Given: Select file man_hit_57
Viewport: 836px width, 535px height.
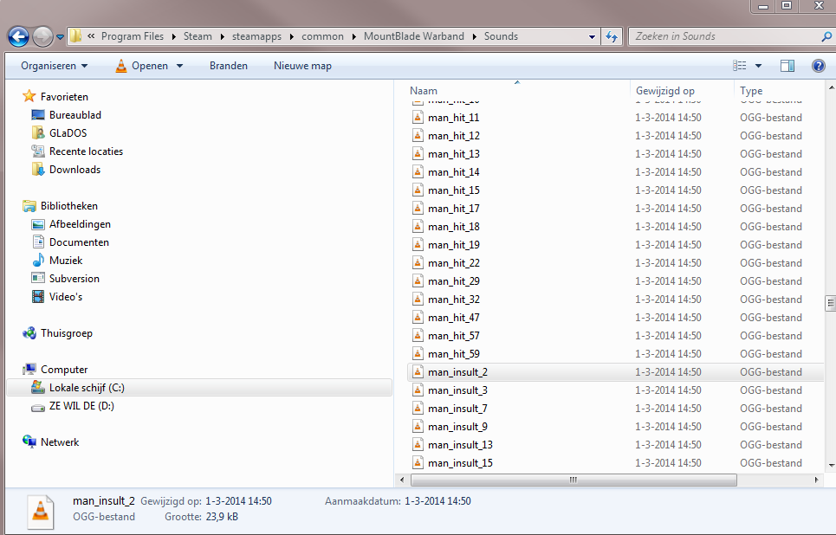Looking at the screenshot, I should [x=454, y=335].
